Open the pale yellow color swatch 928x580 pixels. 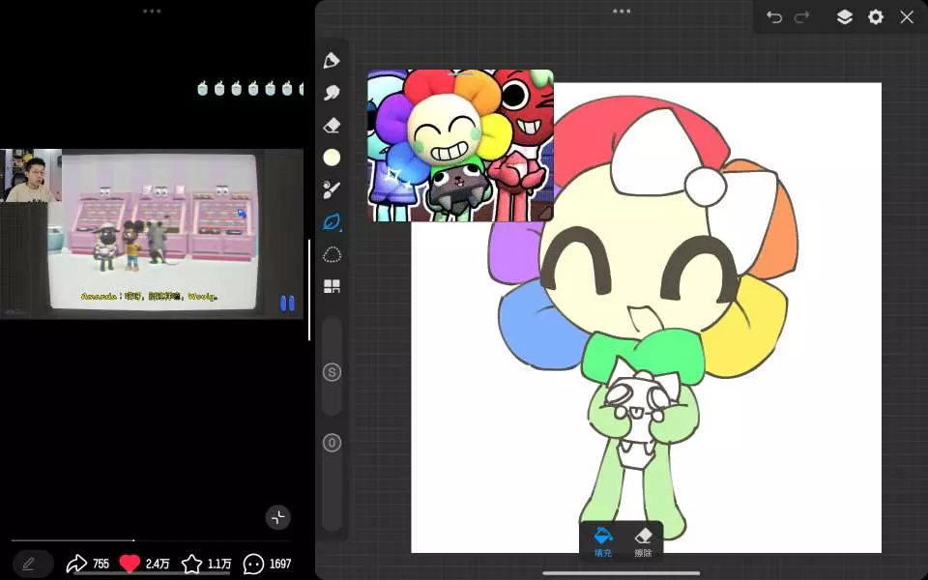coord(332,158)
